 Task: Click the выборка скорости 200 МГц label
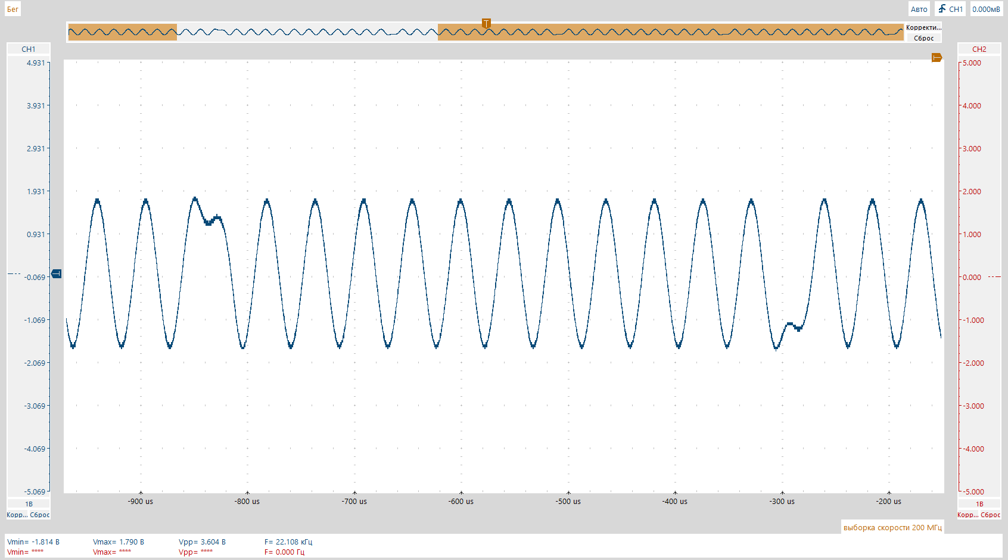click(x=892, y=527)
